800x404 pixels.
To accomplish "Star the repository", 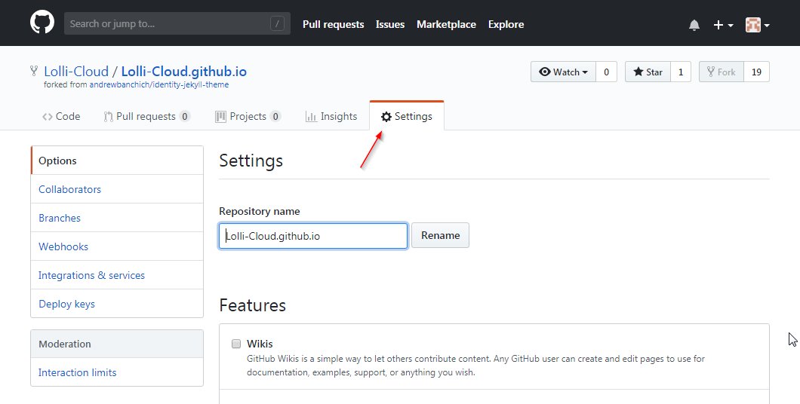I will 648,72.
